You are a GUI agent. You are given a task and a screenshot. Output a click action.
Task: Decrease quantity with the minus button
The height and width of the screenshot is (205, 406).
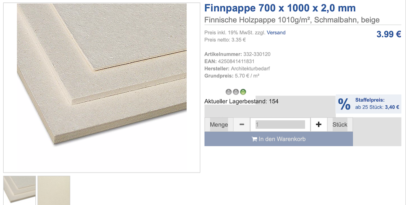point(242,125)
